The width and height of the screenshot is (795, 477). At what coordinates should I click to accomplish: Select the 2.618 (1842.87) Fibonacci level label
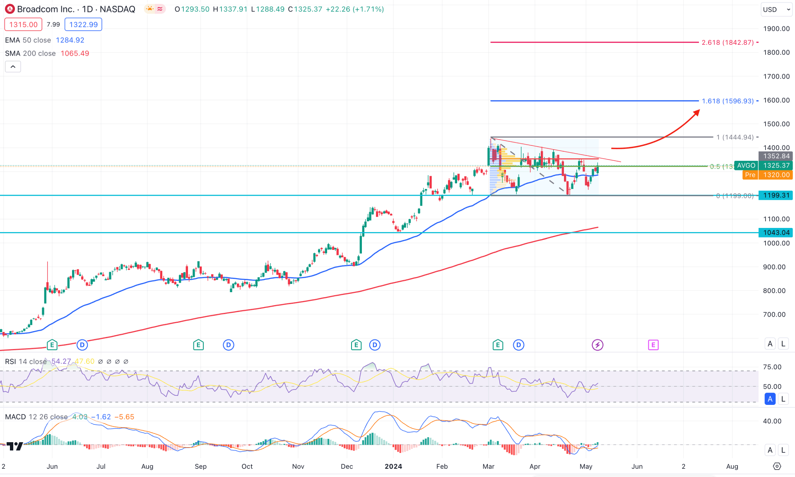[728, 42]
